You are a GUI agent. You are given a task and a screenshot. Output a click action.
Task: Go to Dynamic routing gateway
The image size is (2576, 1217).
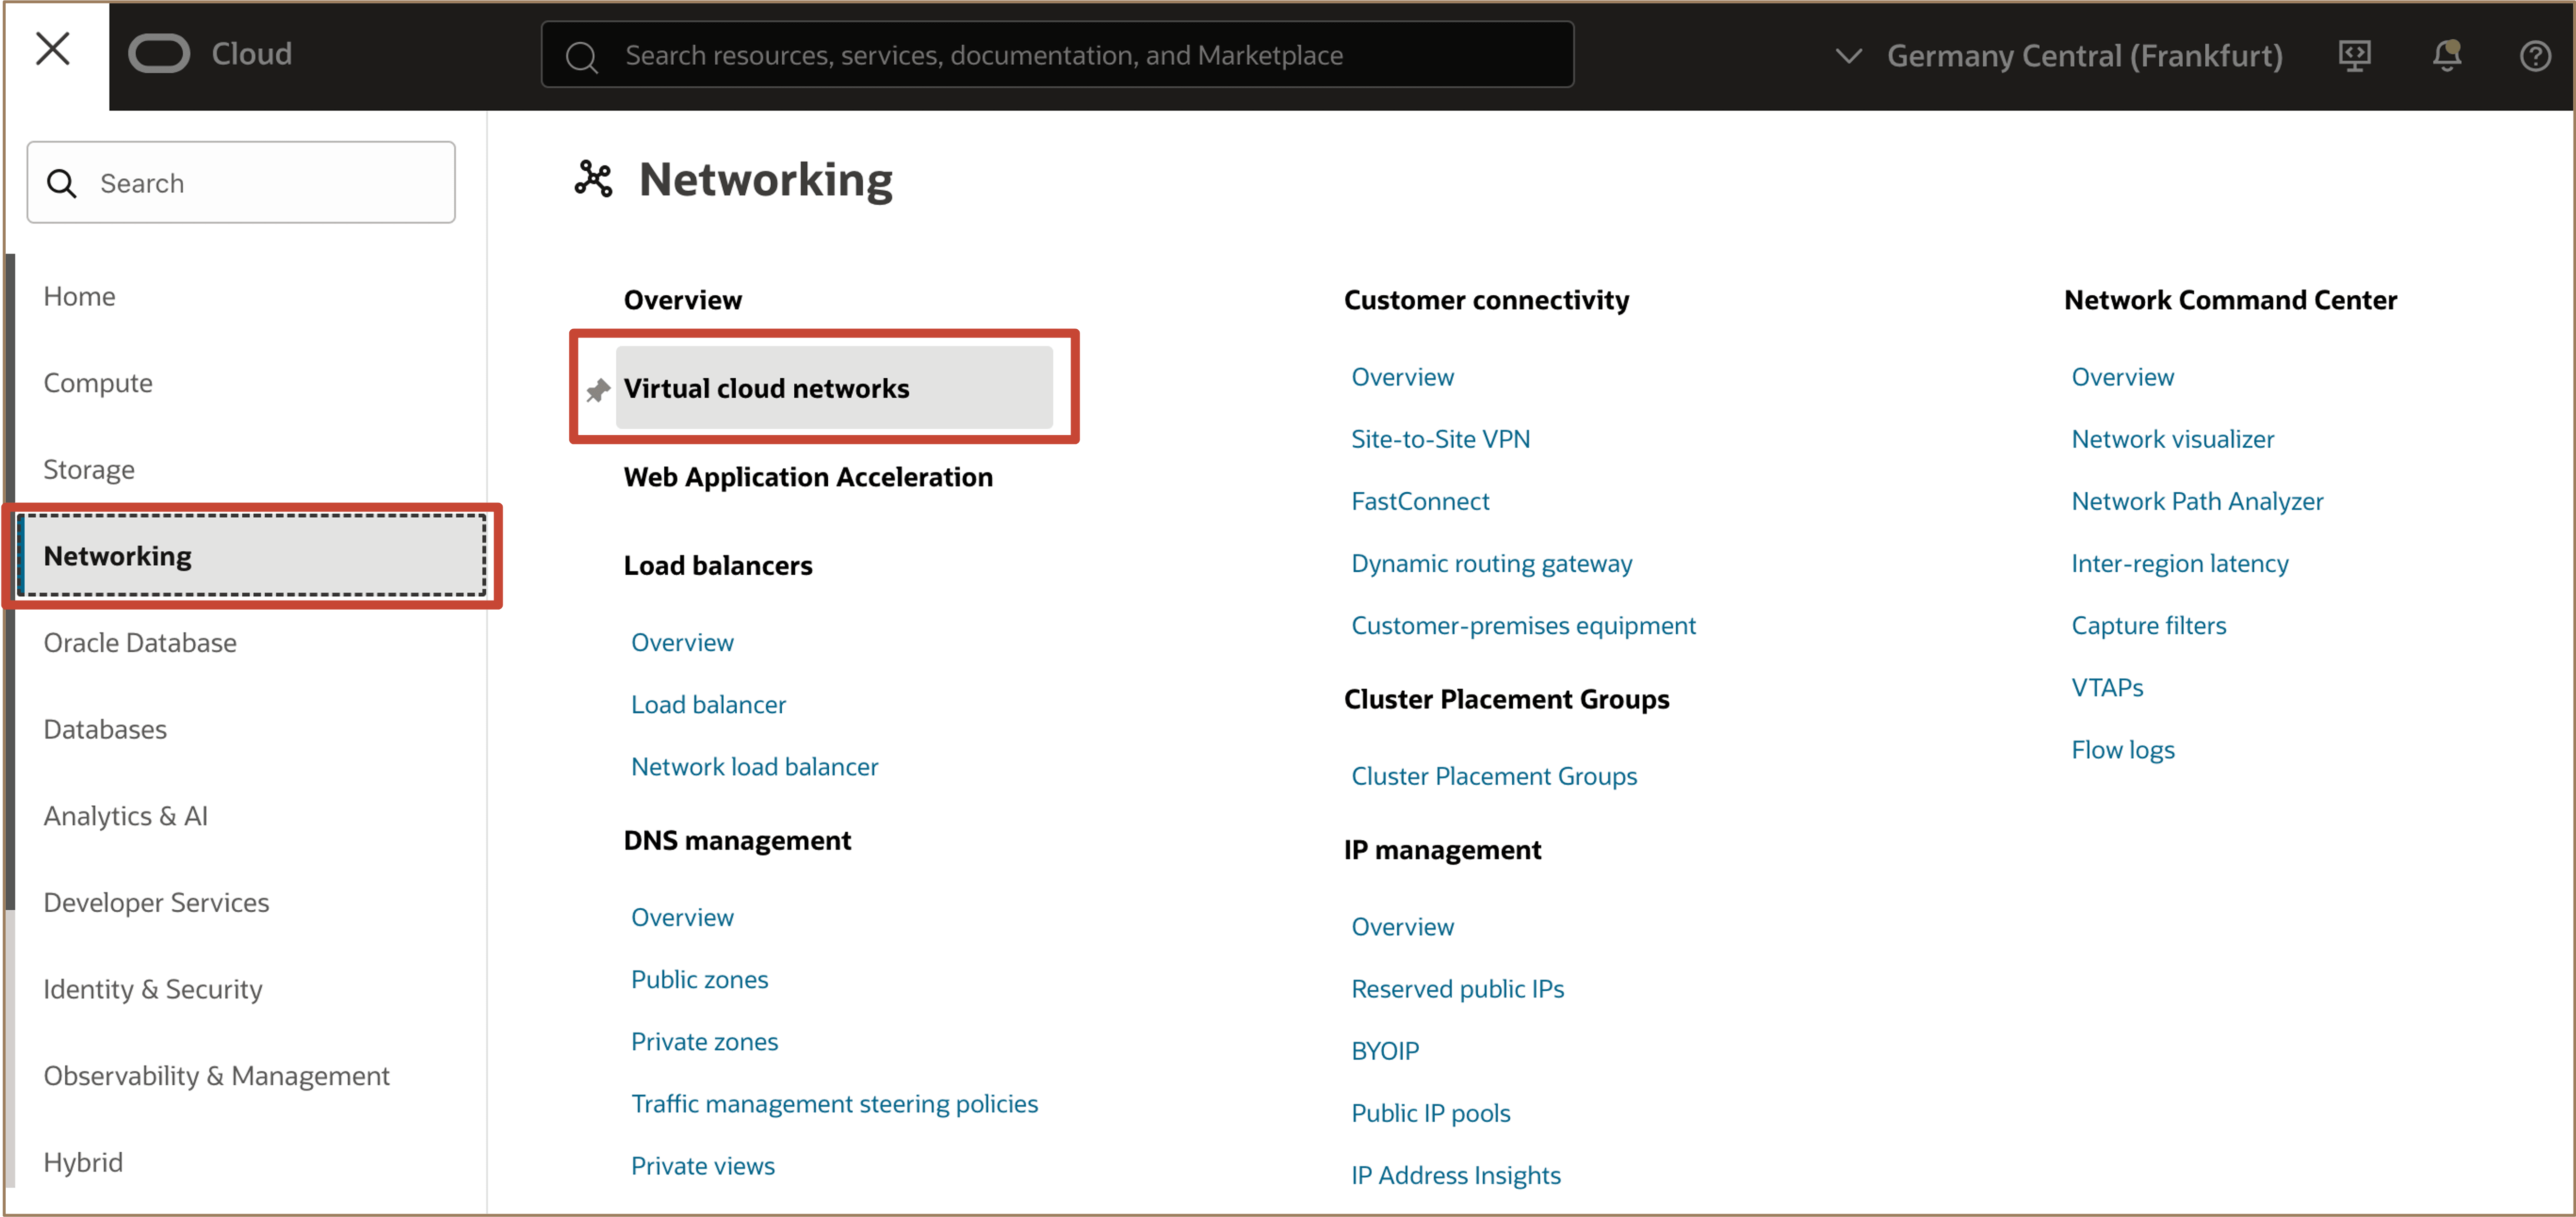click(x=1491, y=563)
